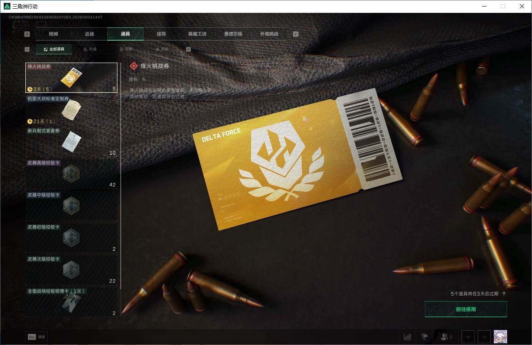Select the 武器高级经验卡 item

coord(71,174)
